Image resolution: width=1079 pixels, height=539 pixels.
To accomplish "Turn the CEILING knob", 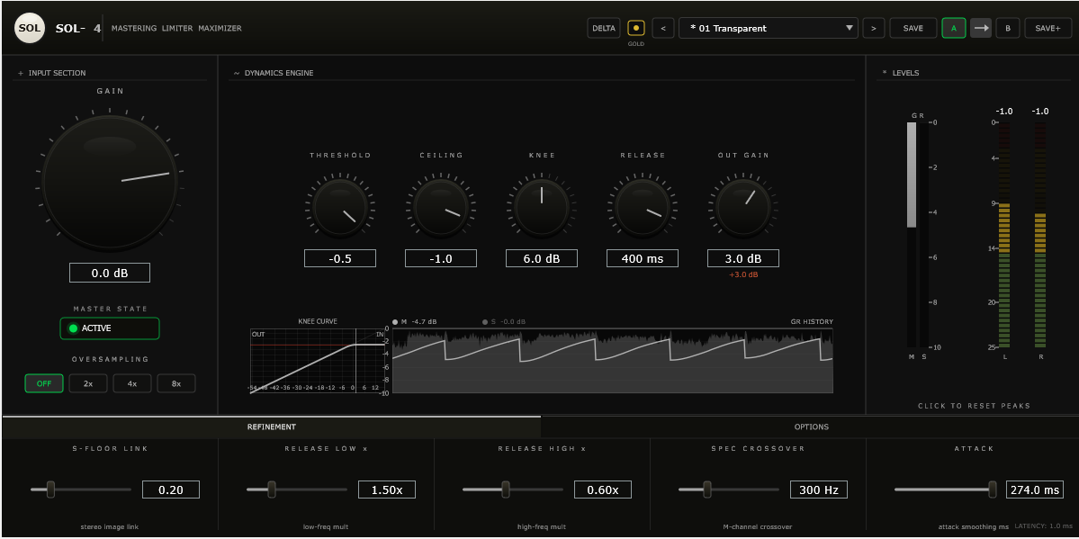I will click(441, 207).
